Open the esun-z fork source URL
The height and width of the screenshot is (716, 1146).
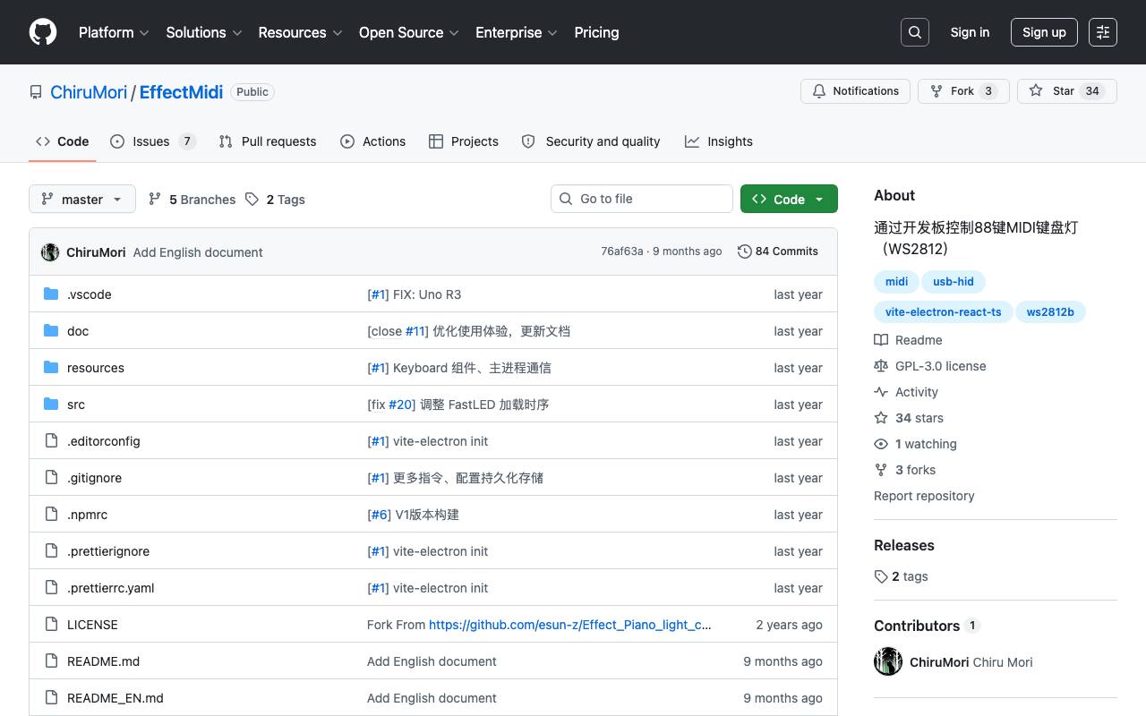point(570,625)
